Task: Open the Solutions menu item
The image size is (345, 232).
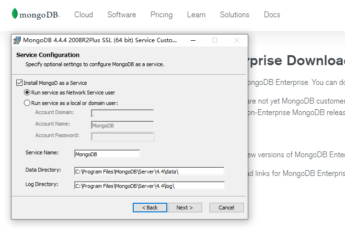Action: [235, 15]
